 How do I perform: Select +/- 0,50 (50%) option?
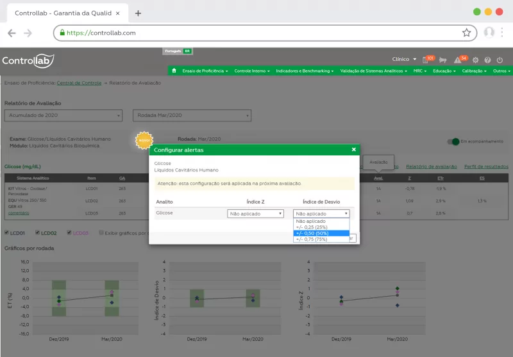click(x=321, y=233)
